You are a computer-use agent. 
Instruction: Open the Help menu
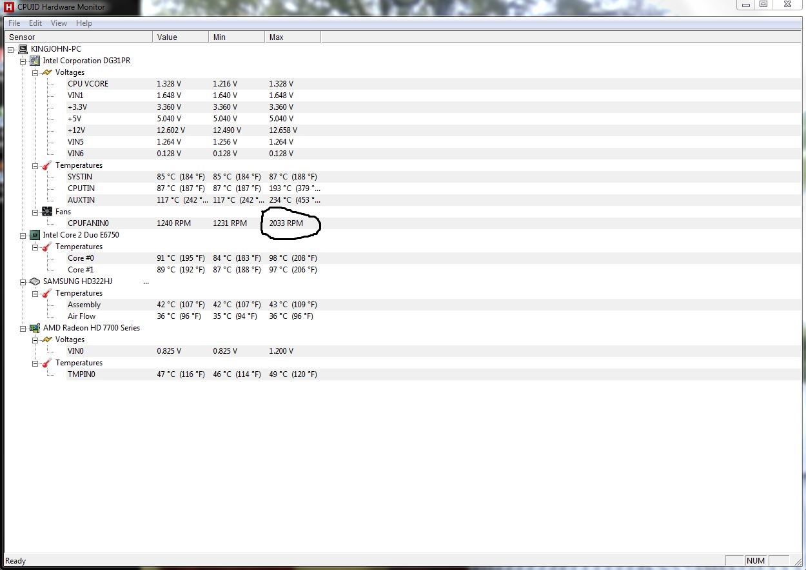[x=84, y=23]
